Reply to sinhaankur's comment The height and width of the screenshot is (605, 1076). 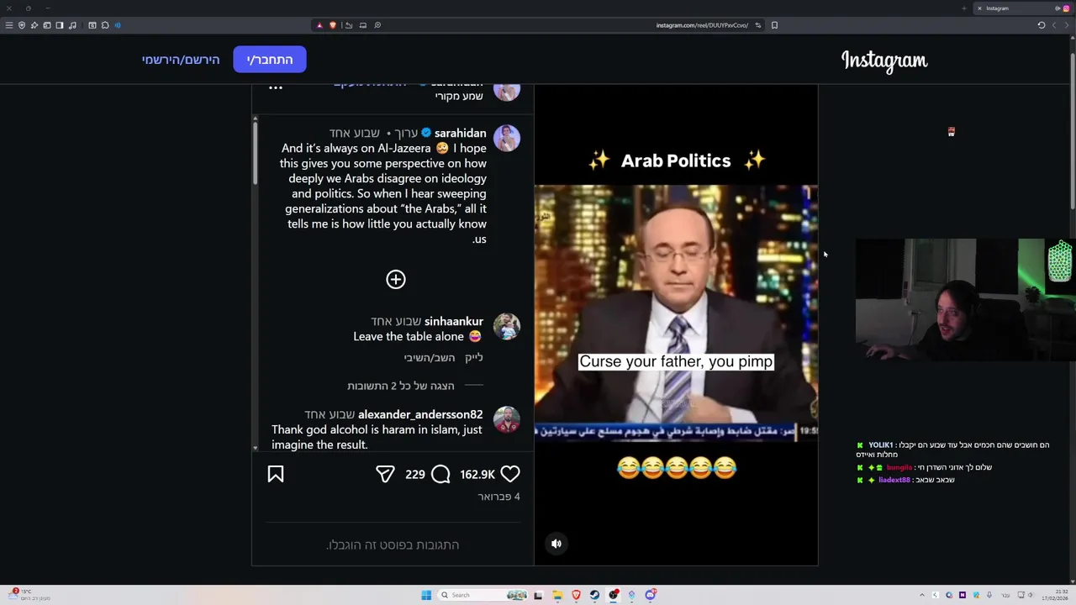click(x=430, y=357)
